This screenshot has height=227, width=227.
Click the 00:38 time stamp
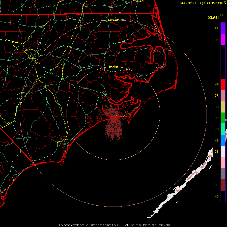click(164, 225)
